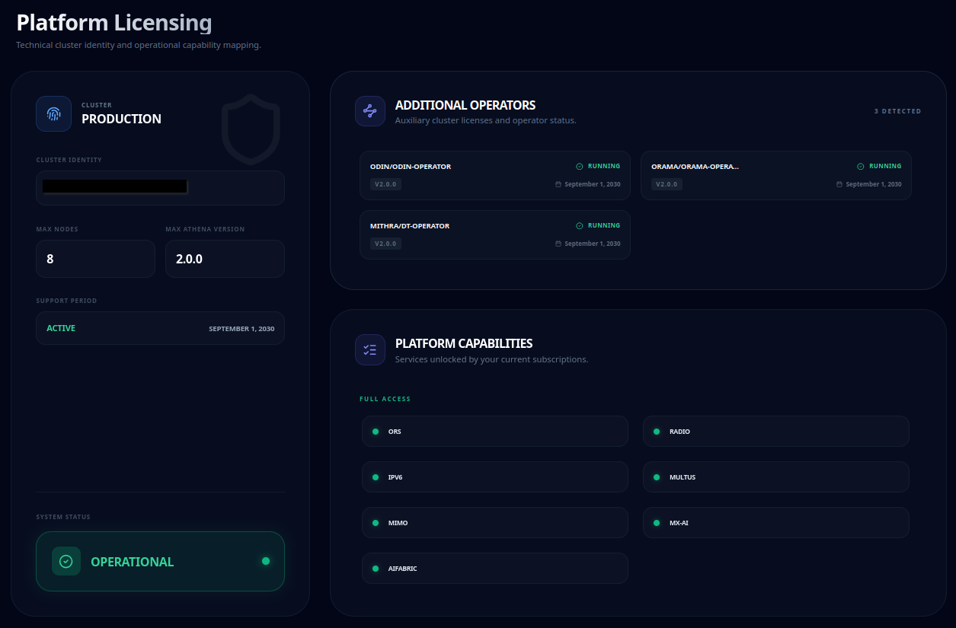The height and width of the screenshot is (628, 956).
Task: Click the green dot next to MULTUS
Action: tap(657, 477)
